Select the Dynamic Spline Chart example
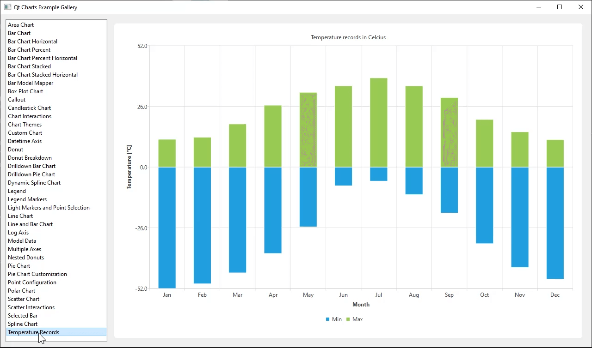This screenshot has width=592, height=348. [34, 182]
